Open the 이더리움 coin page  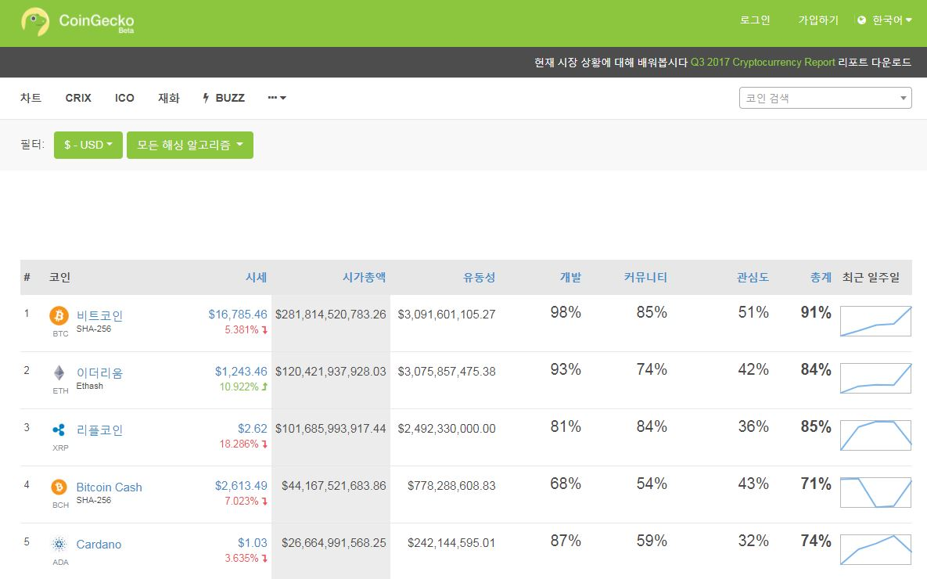(x=99, y=372)
